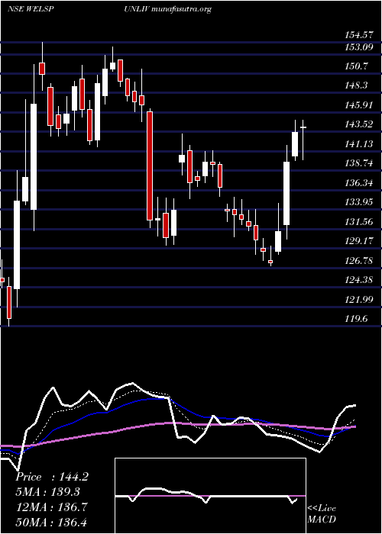Image resolution: width=382 pixels, height=534 pixels.
Task: Click the 131.56 price level label
Action: [x=358, y=222]
